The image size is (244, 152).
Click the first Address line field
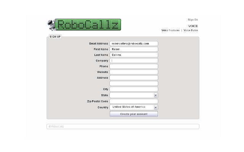[134, 78]
